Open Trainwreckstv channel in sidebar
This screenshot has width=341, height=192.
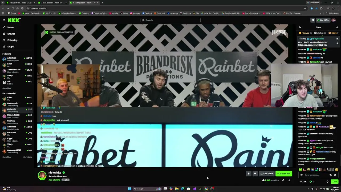[x=17, y=71]
